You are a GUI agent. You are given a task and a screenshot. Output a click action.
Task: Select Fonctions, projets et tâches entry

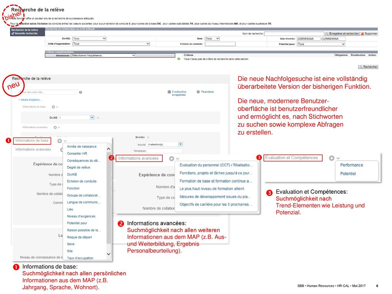pos(216,173)
